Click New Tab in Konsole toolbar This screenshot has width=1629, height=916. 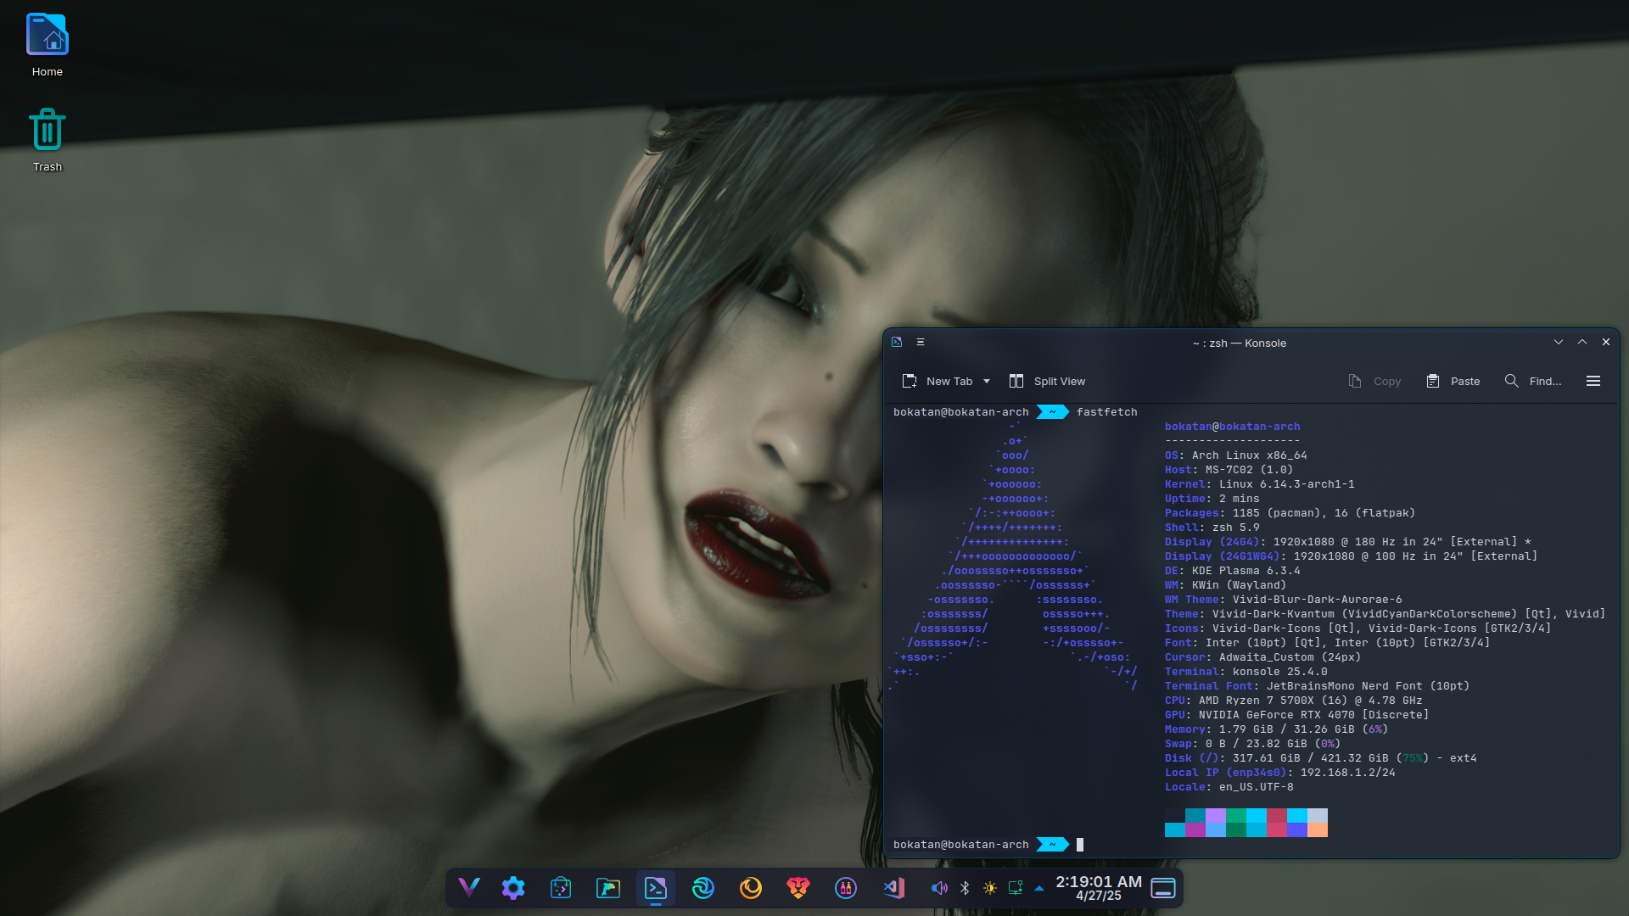938,382
